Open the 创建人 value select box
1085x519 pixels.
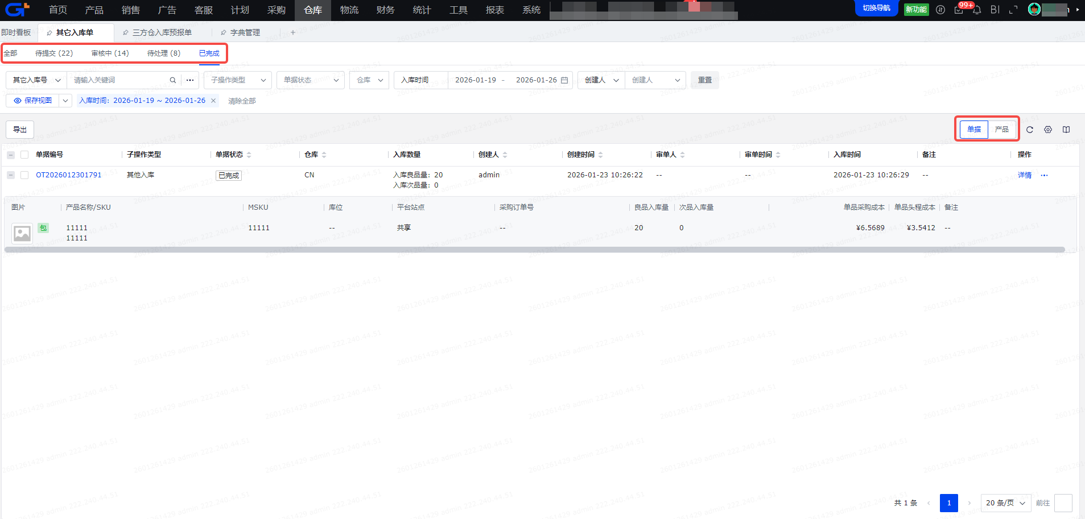pos(655,80)
